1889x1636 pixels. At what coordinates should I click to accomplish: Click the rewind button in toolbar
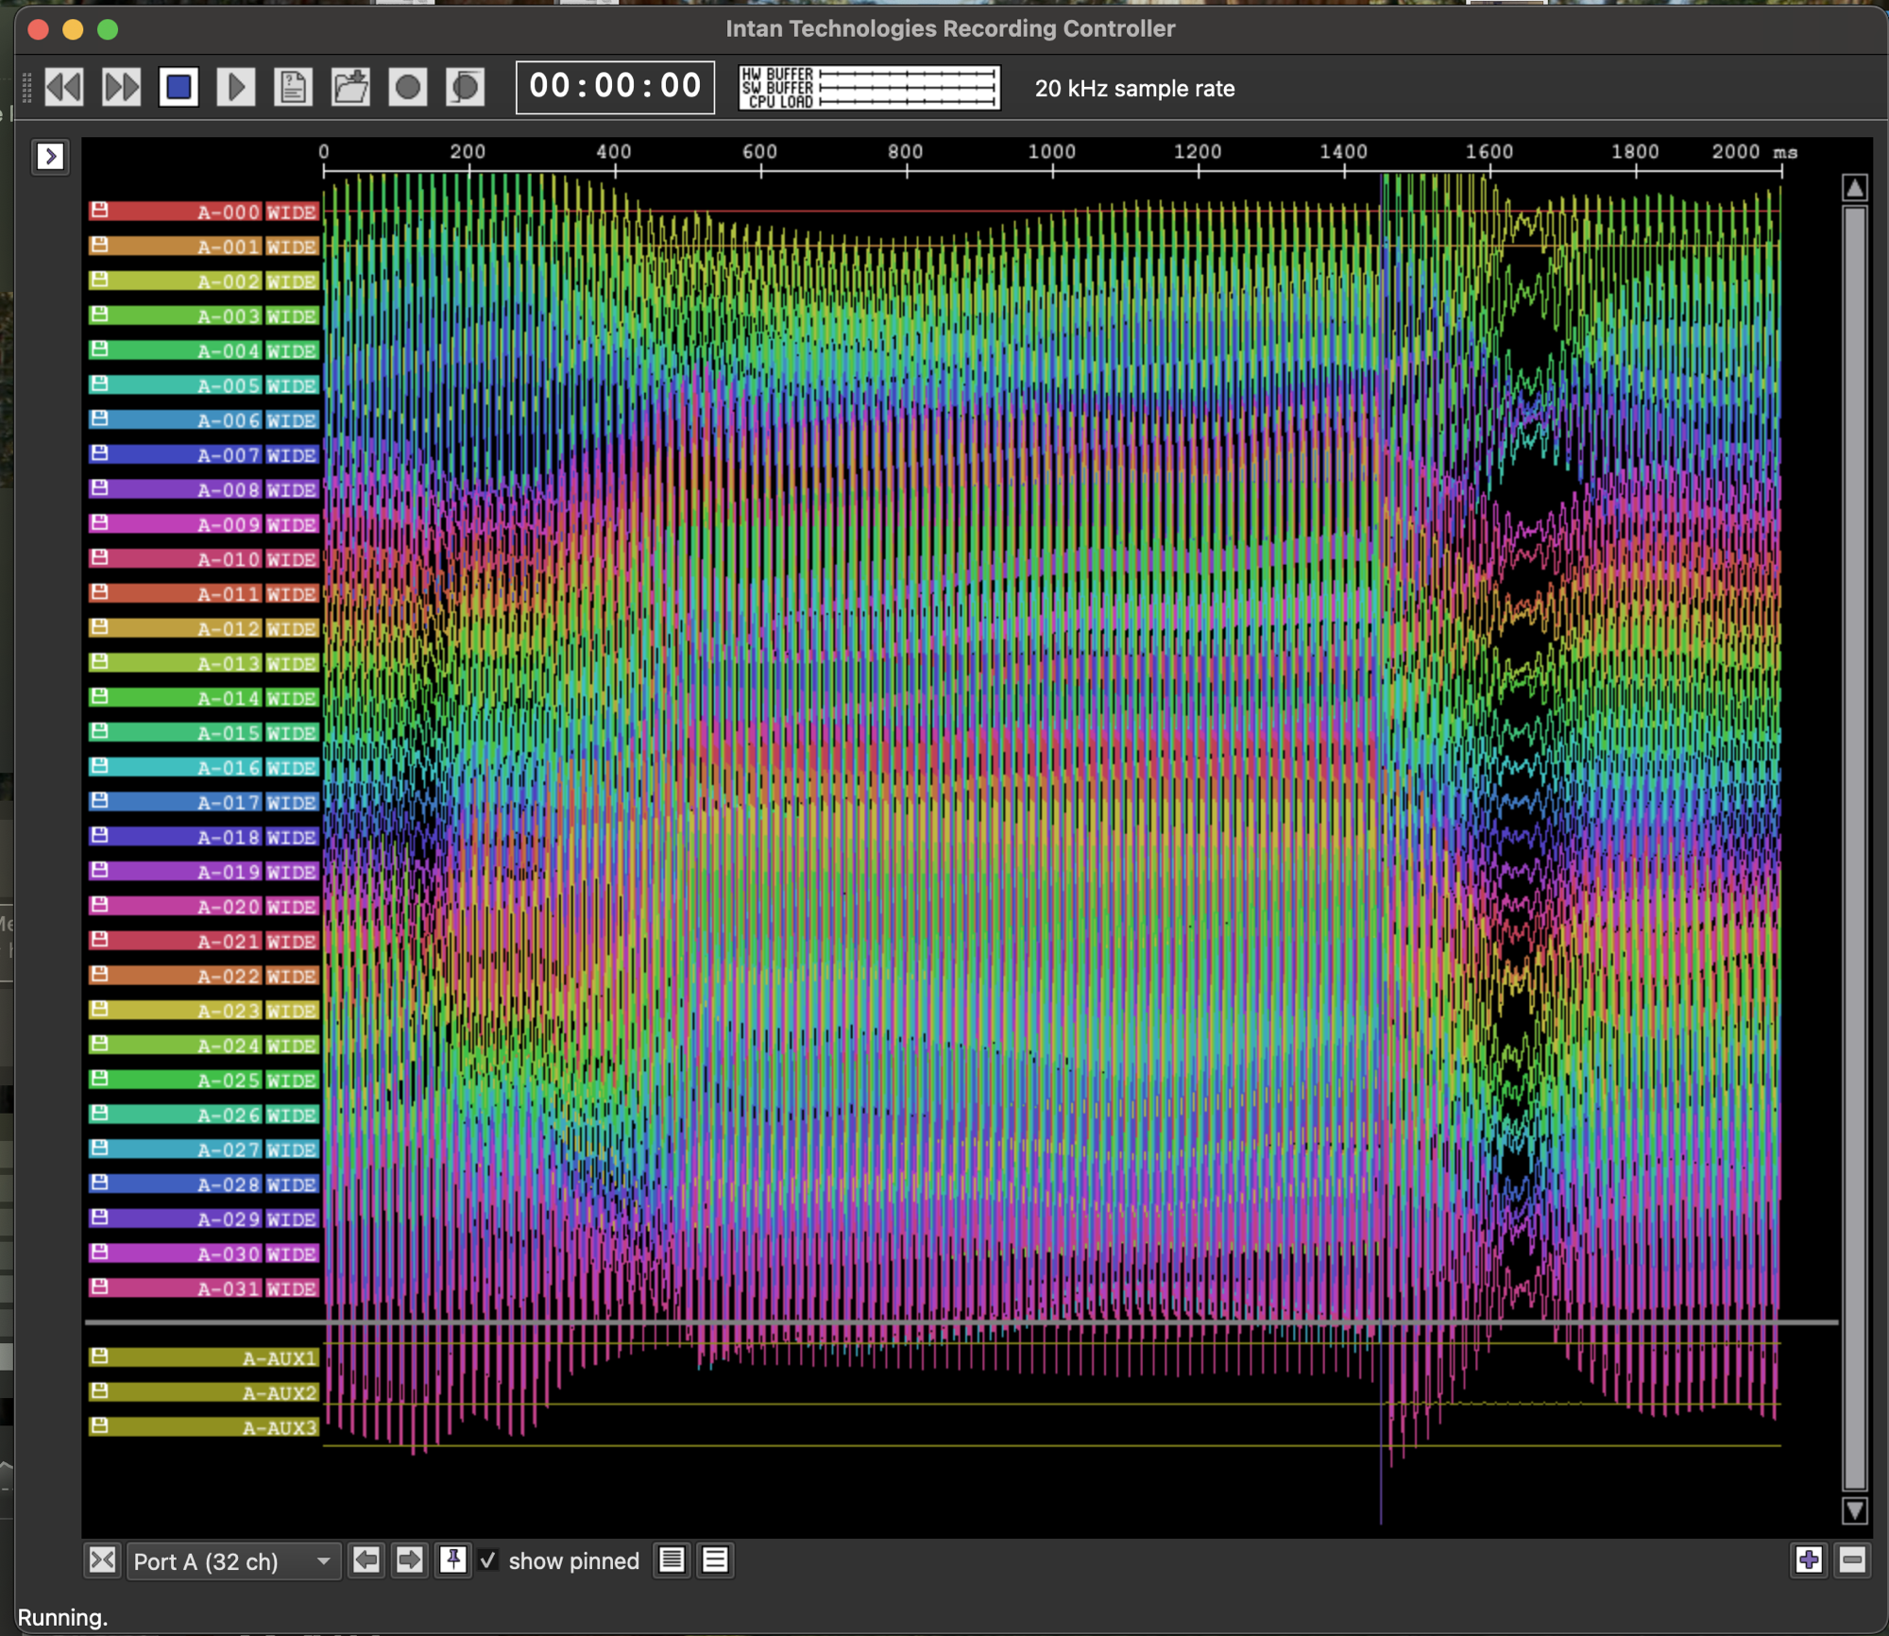(64, 87)
